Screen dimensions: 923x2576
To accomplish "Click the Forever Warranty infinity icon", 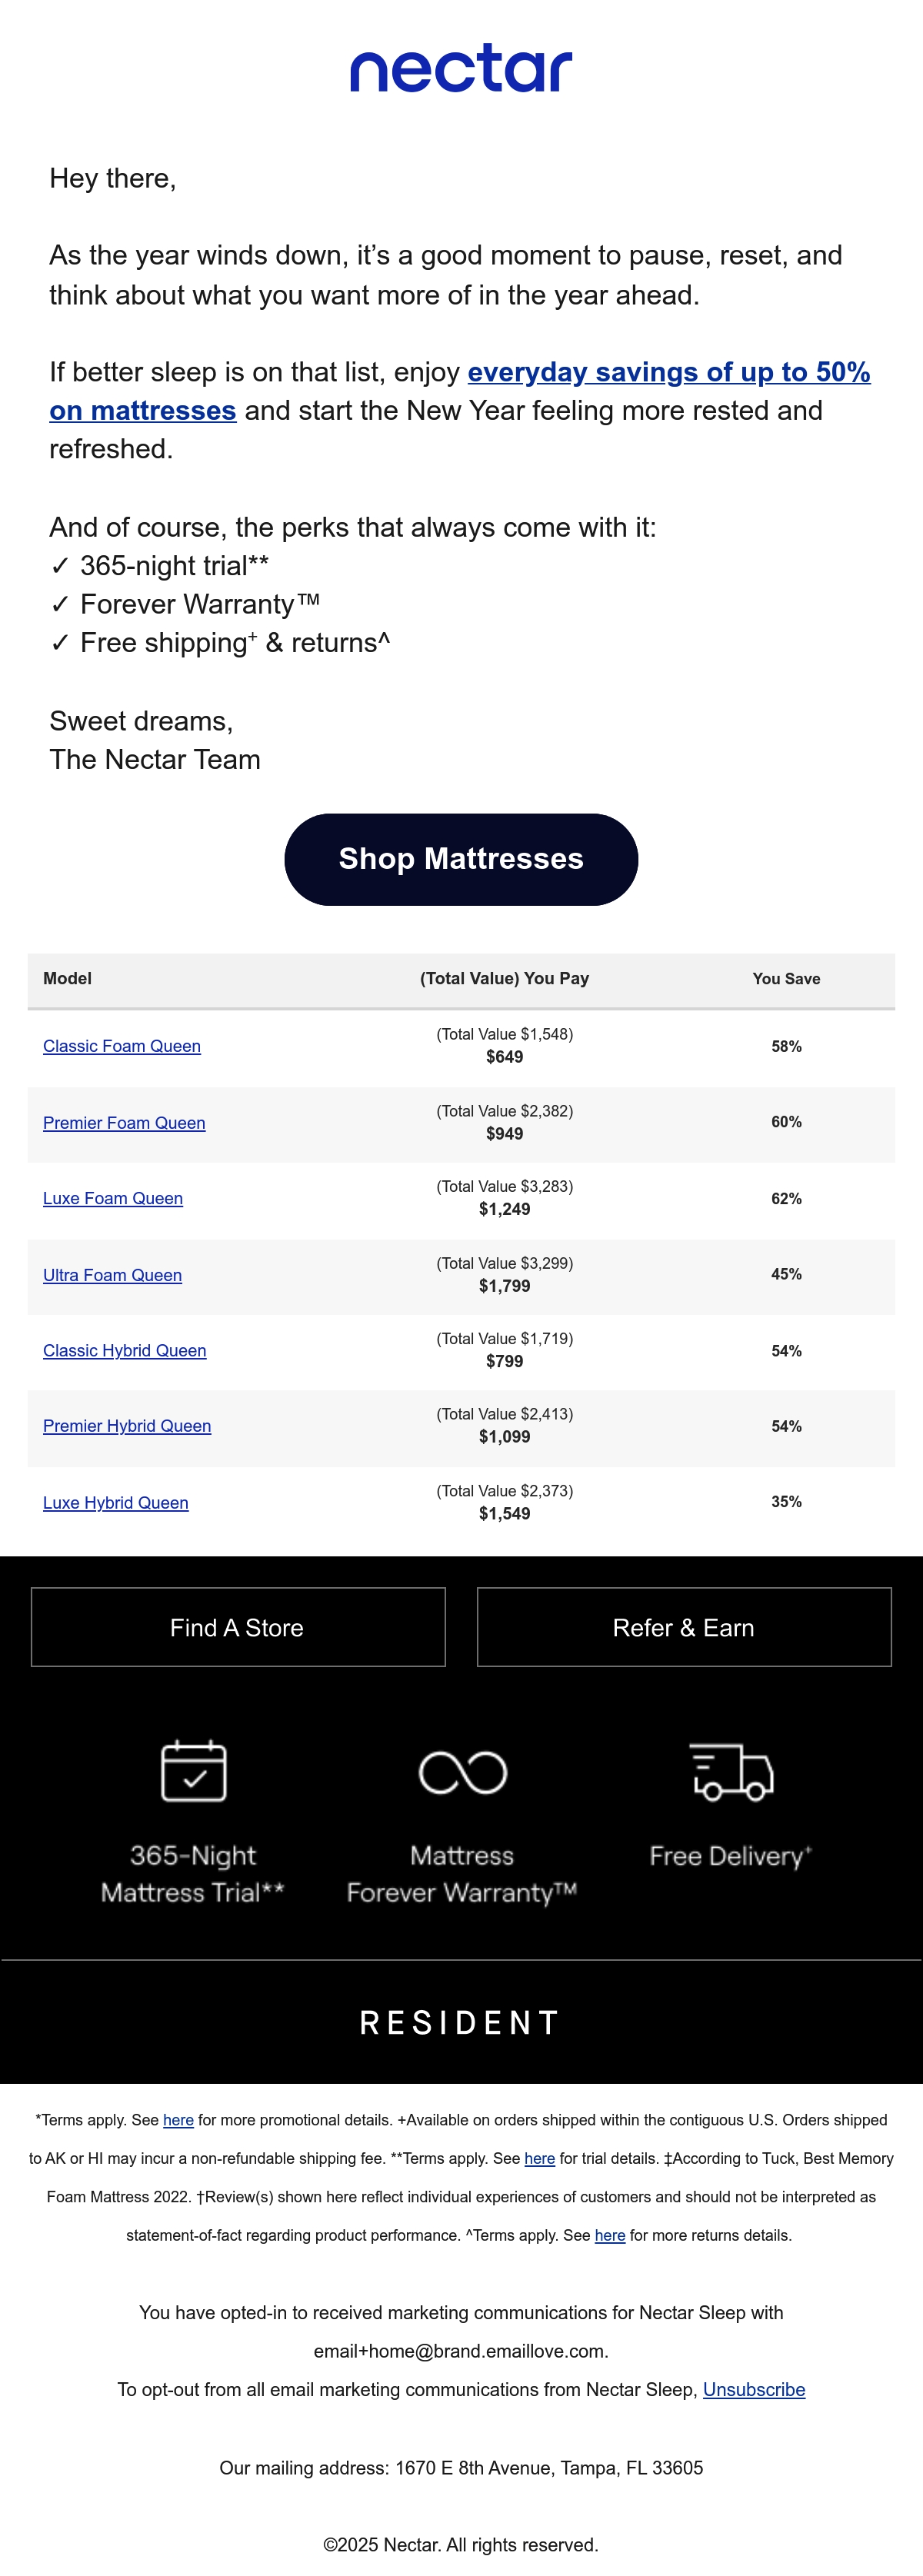I will pyautogui.click(x=462, y=1773).
